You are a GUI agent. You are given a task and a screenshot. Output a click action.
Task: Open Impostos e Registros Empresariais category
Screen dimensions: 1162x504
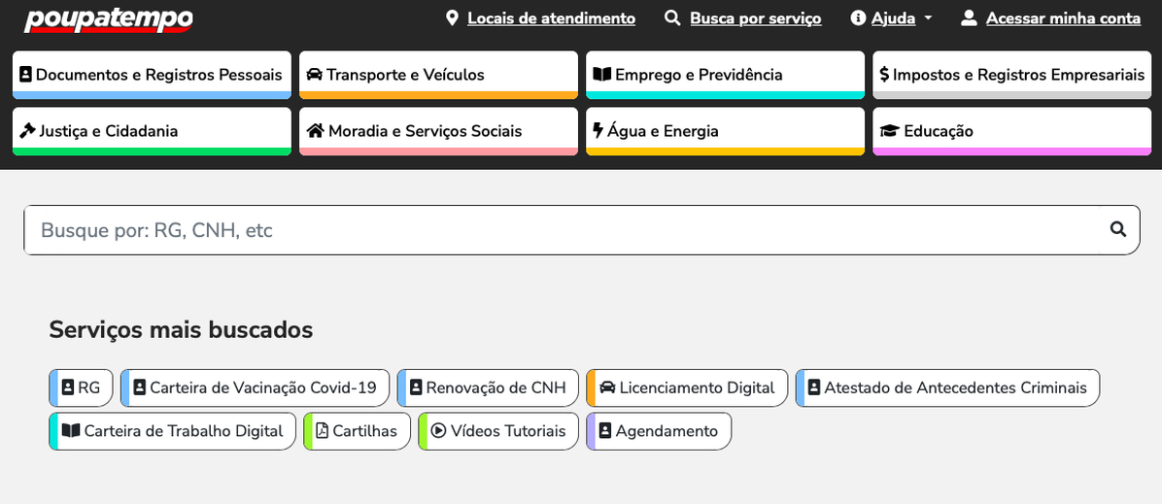[1011, 75]
